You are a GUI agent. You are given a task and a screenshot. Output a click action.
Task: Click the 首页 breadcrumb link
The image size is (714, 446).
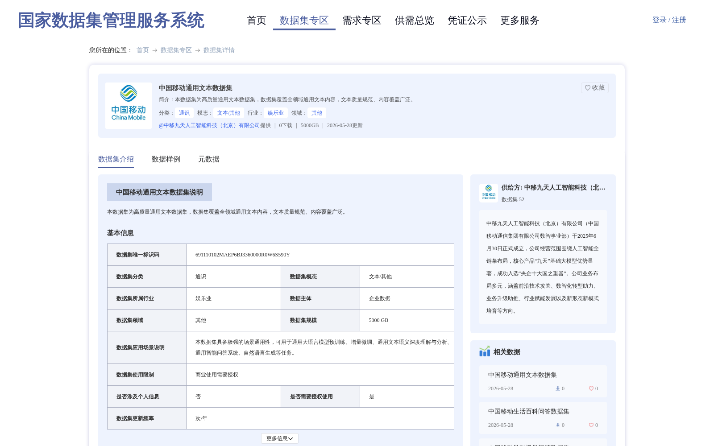point(143,50)
